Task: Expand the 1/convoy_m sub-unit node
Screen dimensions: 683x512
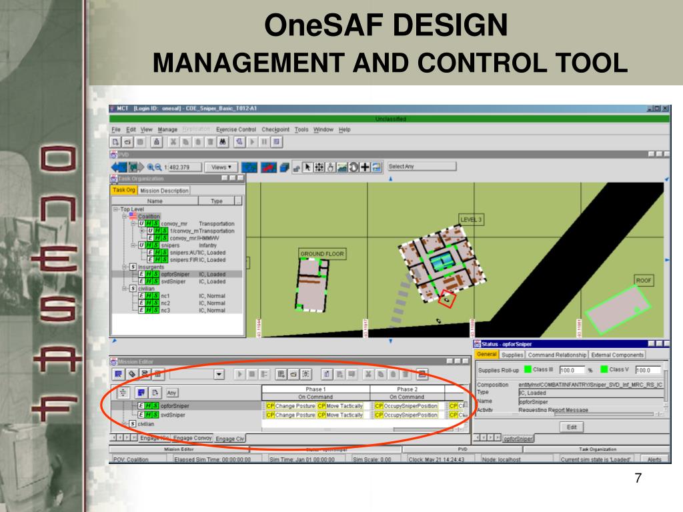Action: click(x=142, y=231)
